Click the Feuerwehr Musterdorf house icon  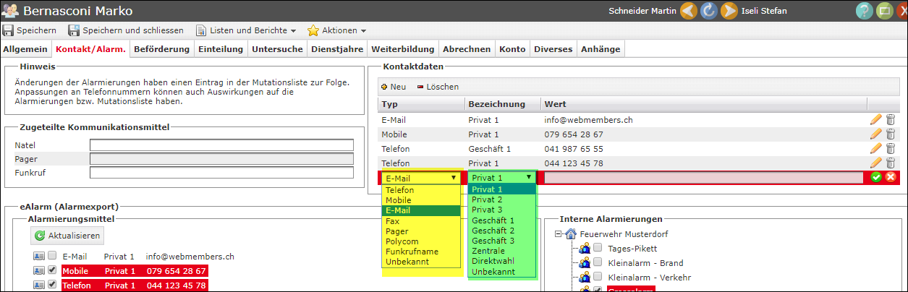(x=571, y=233)
